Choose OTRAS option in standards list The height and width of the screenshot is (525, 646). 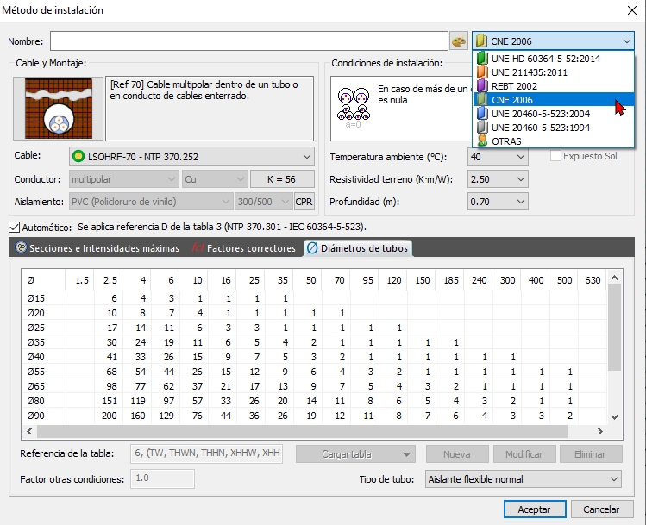(x=507, y=141)
